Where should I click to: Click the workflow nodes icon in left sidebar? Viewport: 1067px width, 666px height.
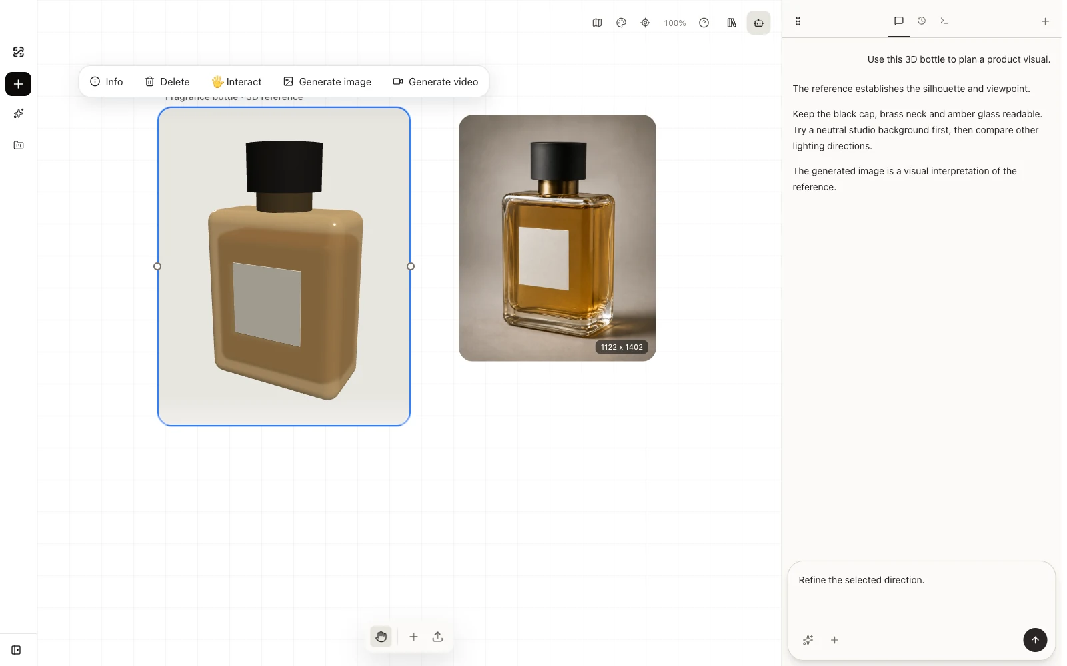19,52
